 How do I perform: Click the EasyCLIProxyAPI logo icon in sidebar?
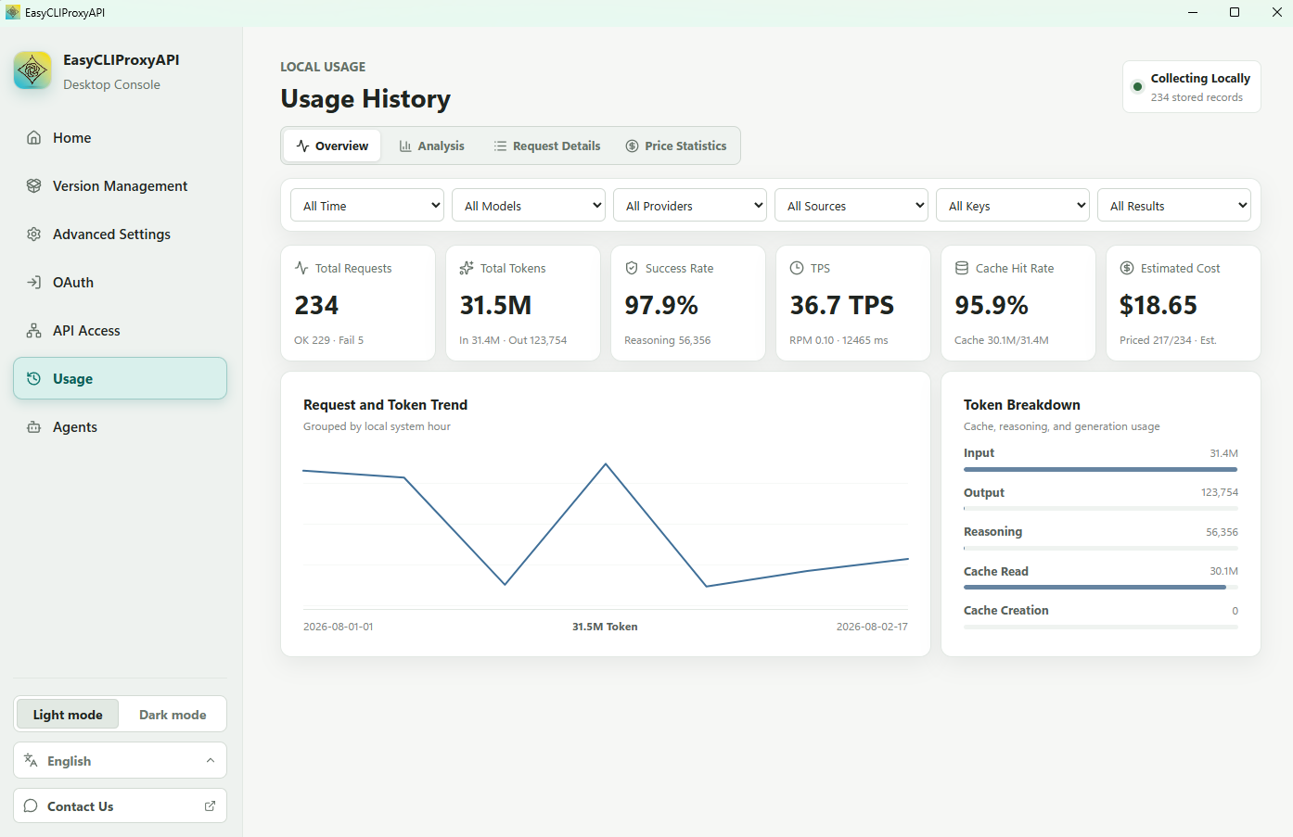[32, 70]
